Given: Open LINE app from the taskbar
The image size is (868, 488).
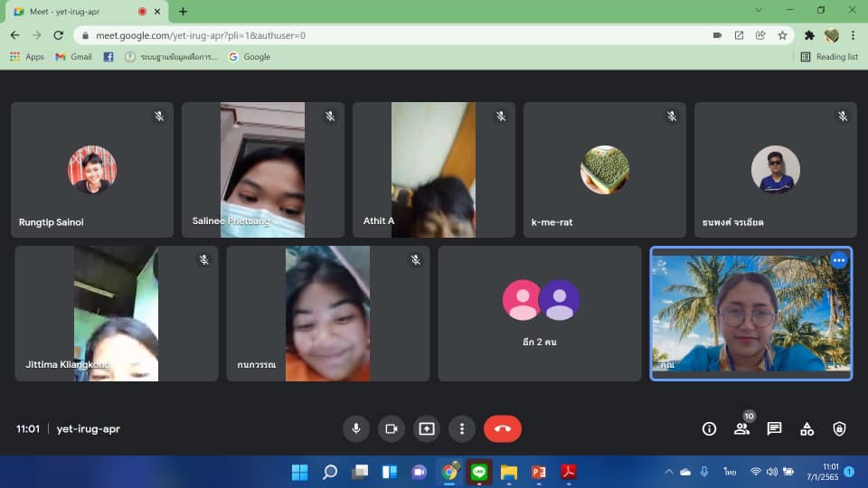Looking at the screenshot, I should [479, 472].
